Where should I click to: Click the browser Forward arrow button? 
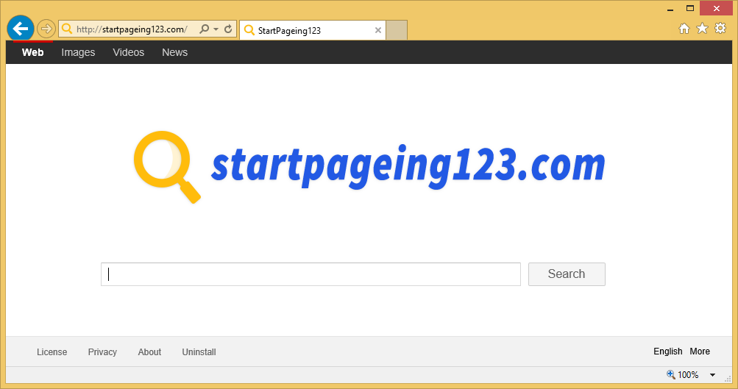click(x=46, y=29)
